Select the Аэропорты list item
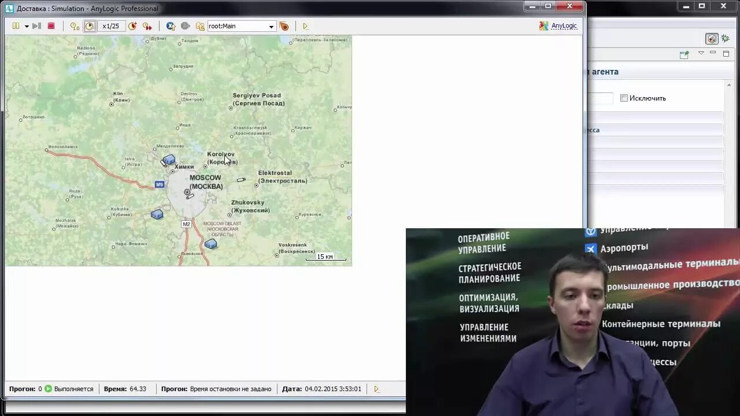 tap(625, 248)
